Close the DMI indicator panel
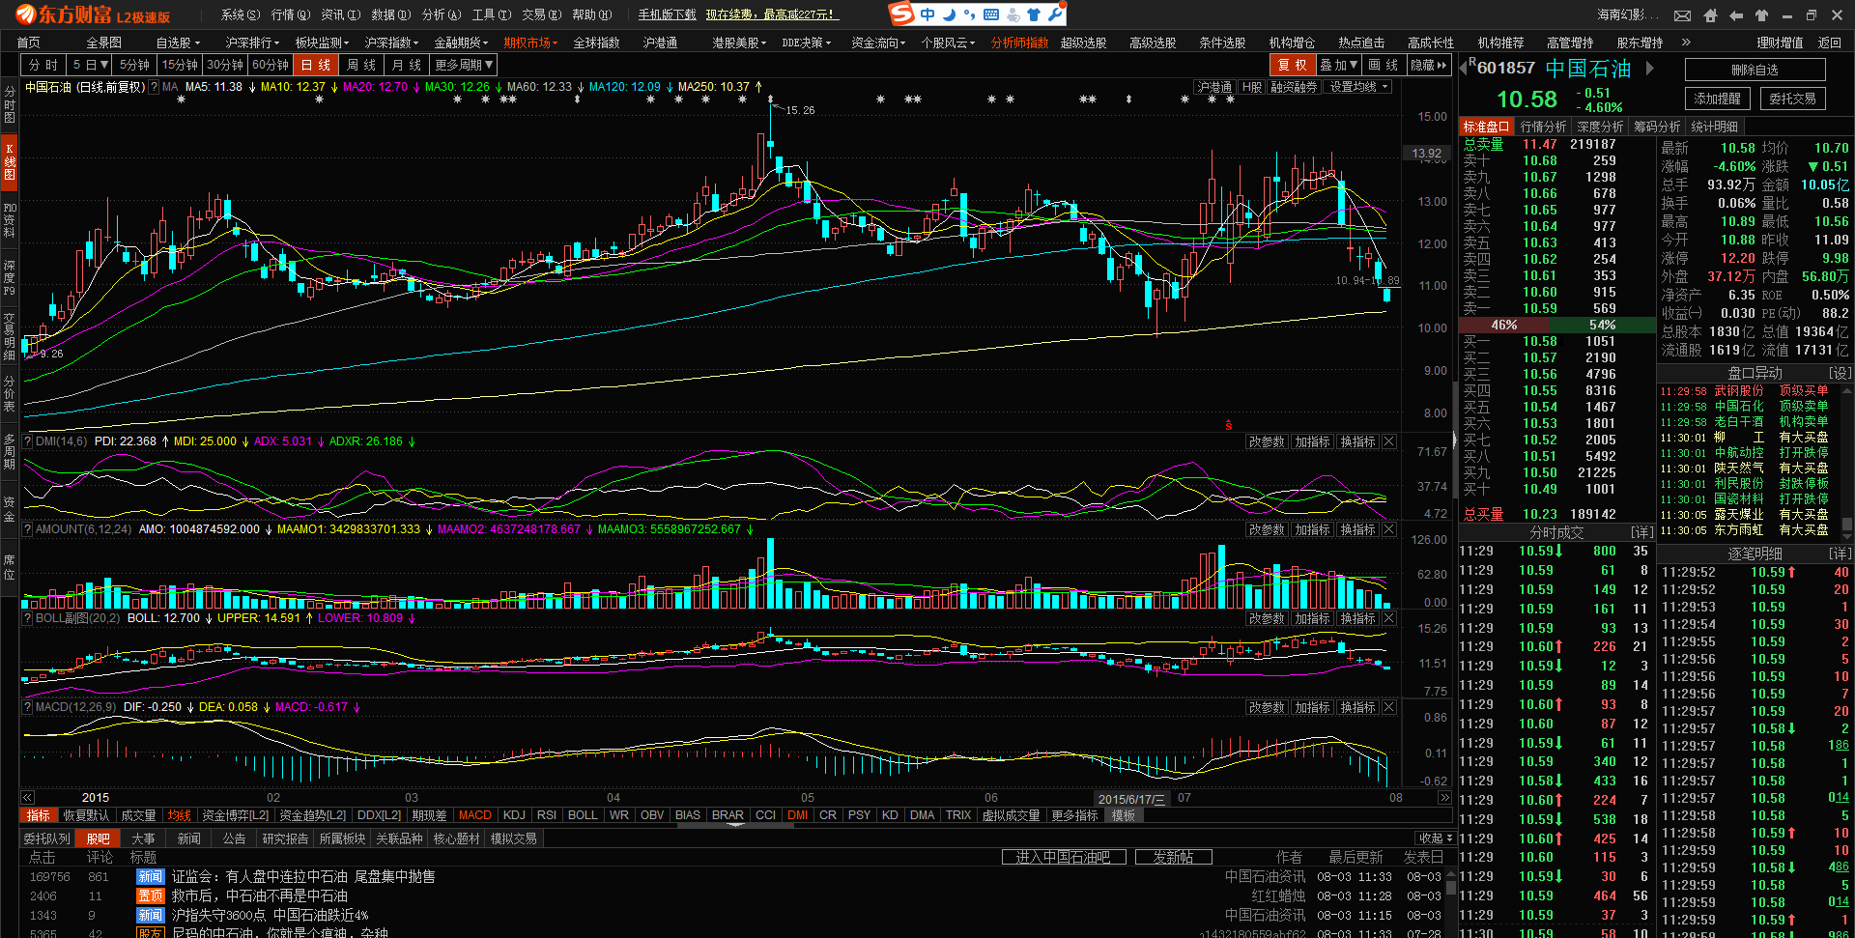This screenshot has width=1855, height=938. (1389, 441)
